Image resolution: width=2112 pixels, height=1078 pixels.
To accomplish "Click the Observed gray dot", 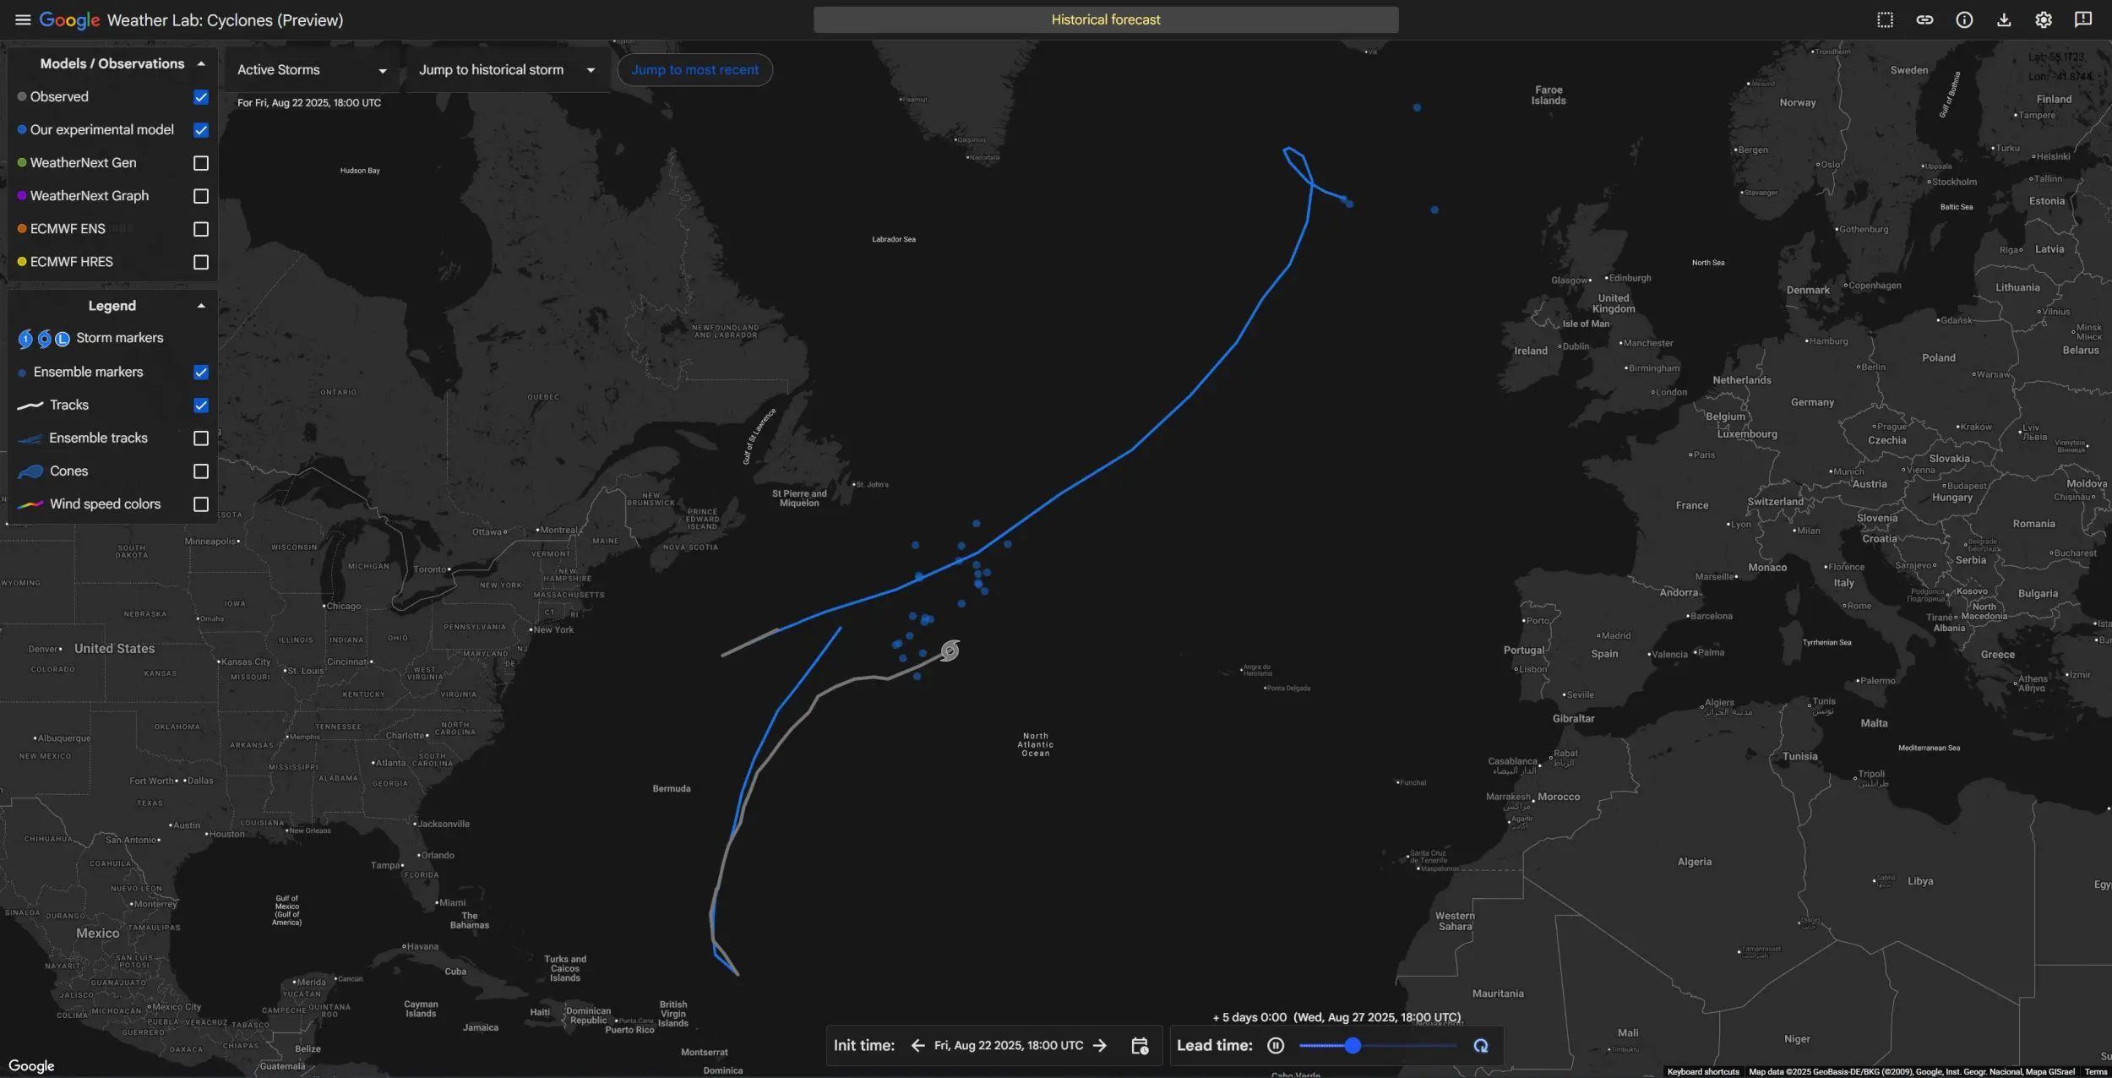I will (x=22, y=97).
